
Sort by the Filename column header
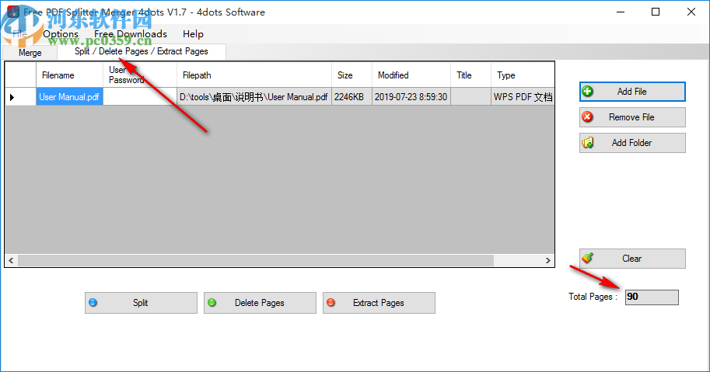coord(69,75)
